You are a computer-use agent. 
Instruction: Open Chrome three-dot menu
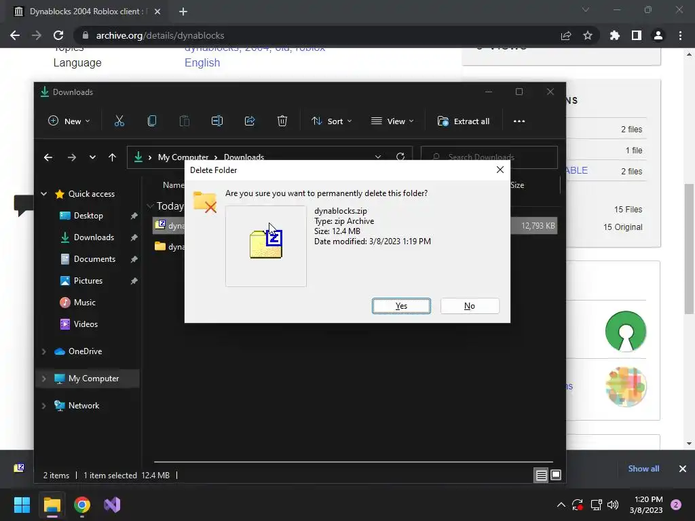pyautogui.click(x=680, y=35)
